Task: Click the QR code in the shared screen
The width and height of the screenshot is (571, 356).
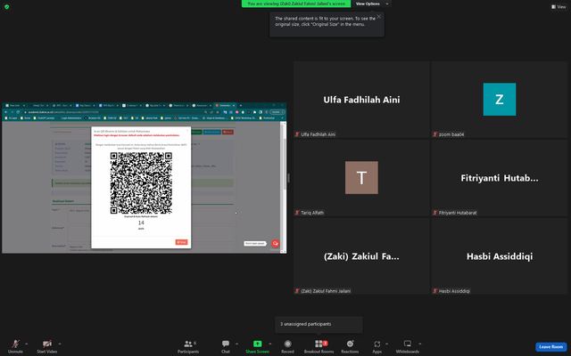Action: [141, 182]
